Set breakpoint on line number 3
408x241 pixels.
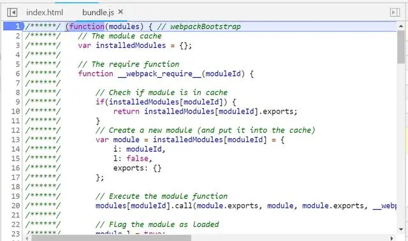pyautogui.click(x=17, y=45)
